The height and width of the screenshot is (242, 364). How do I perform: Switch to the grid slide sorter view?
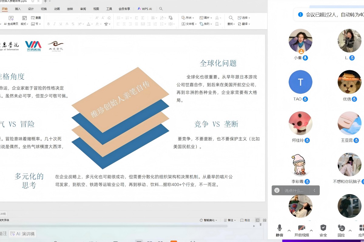(x=265, y=220)
